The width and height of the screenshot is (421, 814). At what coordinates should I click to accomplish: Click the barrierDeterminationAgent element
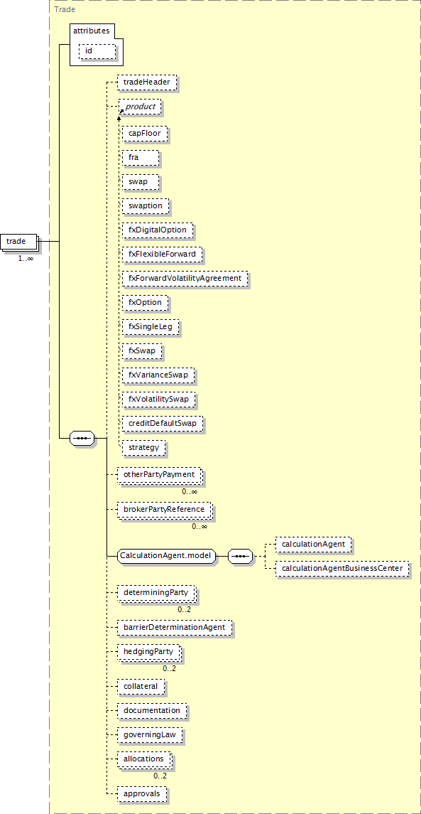174,627
